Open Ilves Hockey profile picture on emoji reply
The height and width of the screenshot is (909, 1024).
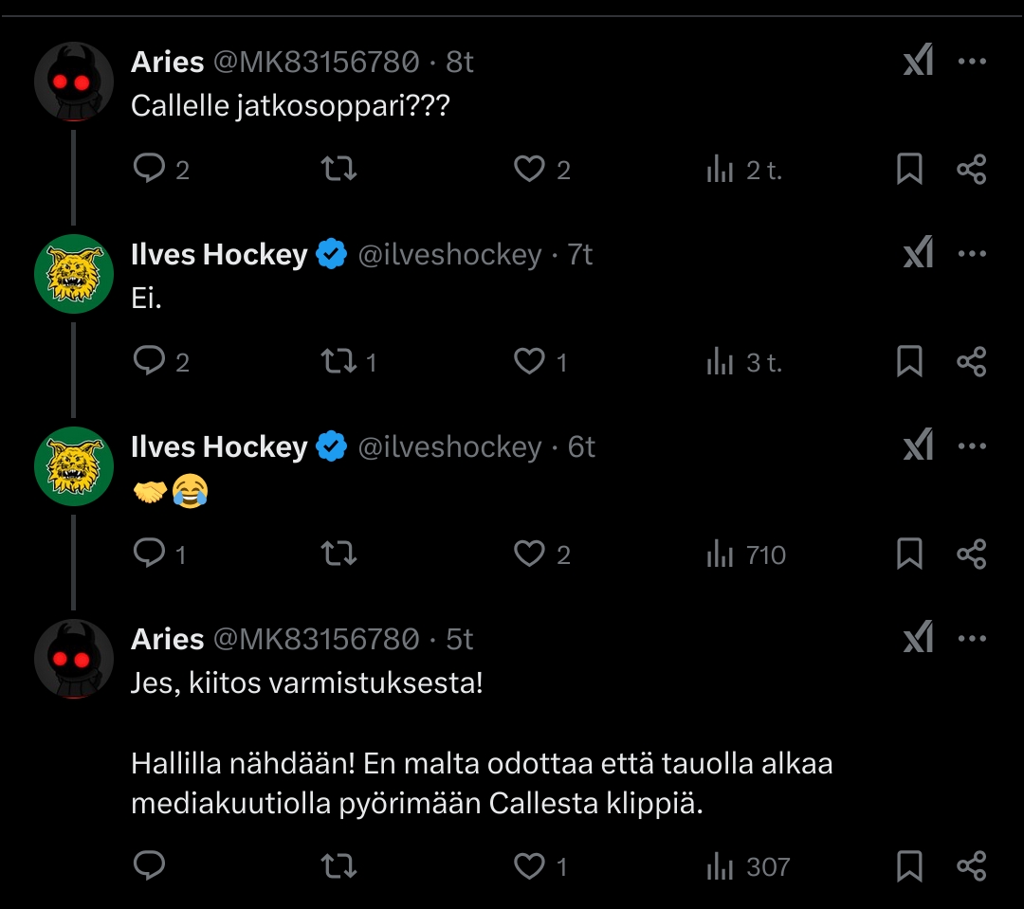74,465
